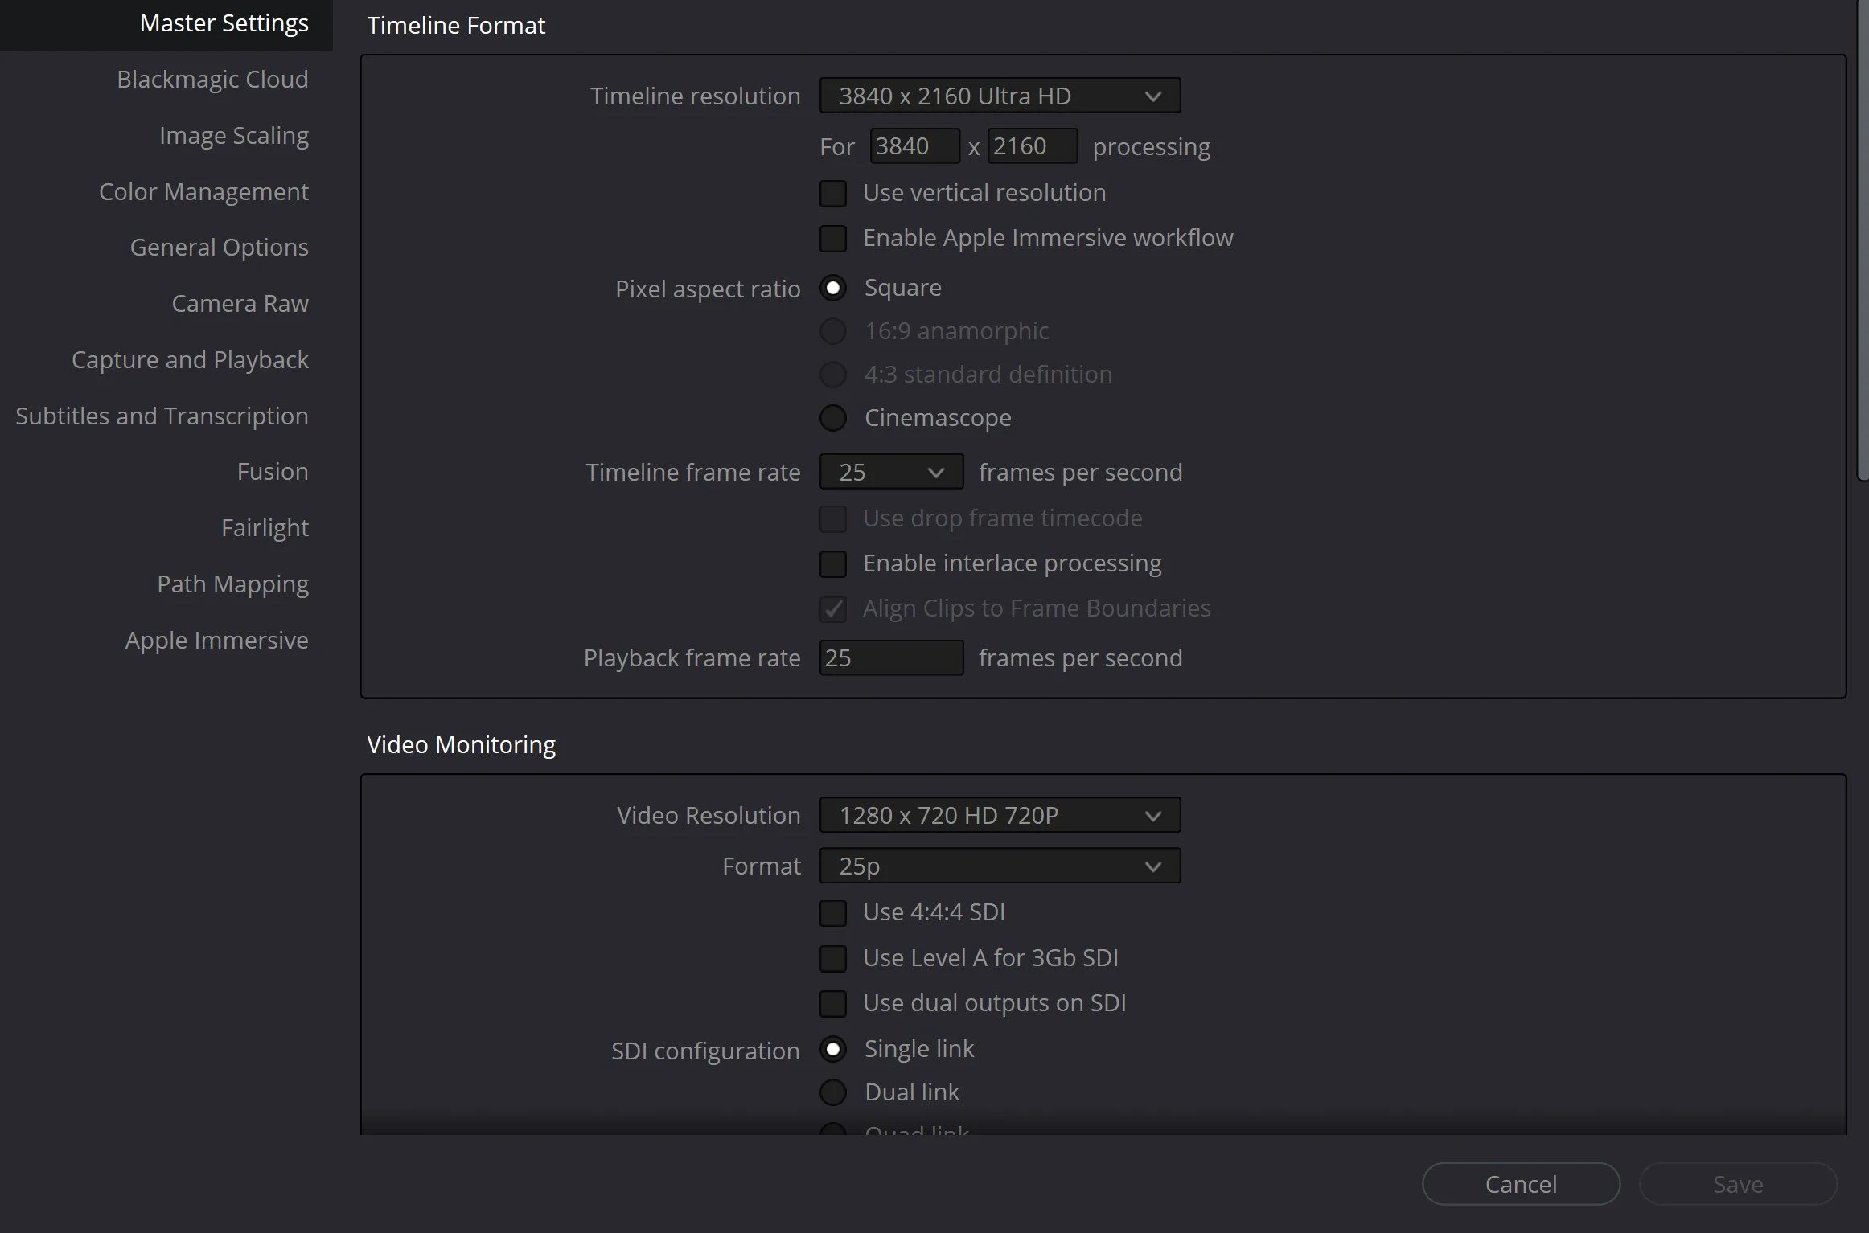1869x1233 pixels.
Task: Click the Cancel button
Action: click(1520, 1184)
